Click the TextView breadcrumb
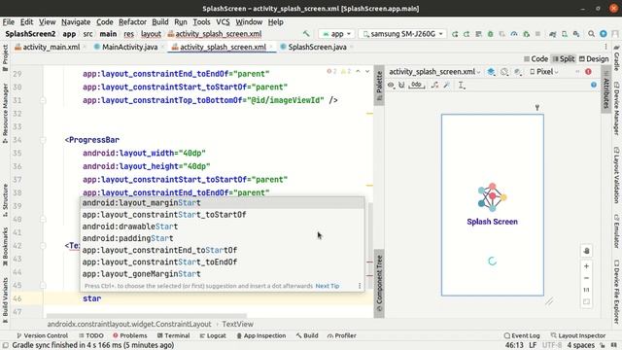The height and width of the screenshot is (350, 622). pyautogui.click(x=237, y=324)
